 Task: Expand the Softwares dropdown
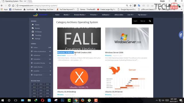(106, 15)
